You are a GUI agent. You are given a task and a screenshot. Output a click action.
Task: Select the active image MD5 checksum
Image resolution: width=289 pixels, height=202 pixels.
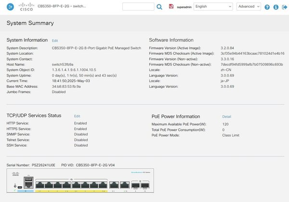coord(252,53)
